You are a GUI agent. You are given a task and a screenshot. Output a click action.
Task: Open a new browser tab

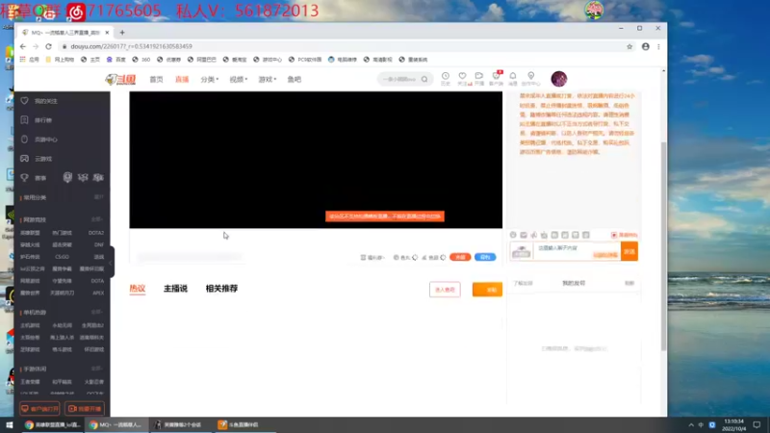[122, 33]
